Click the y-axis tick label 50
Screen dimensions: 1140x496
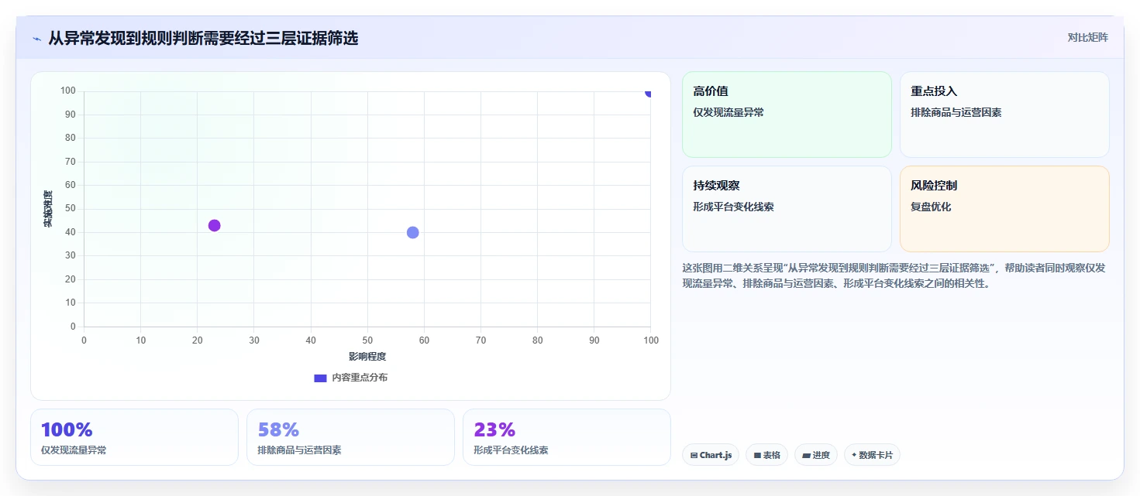point(70,209)
